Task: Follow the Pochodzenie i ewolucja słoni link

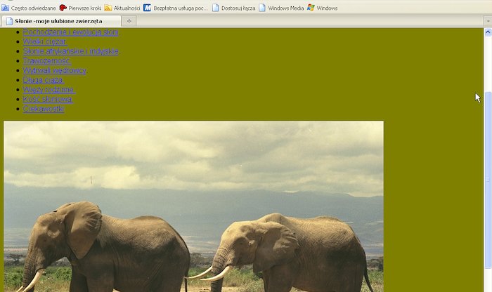Action: pos(70,32)
